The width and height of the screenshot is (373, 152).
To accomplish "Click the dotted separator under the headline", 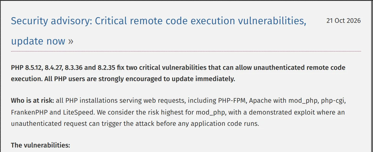I will coord(186,51).
